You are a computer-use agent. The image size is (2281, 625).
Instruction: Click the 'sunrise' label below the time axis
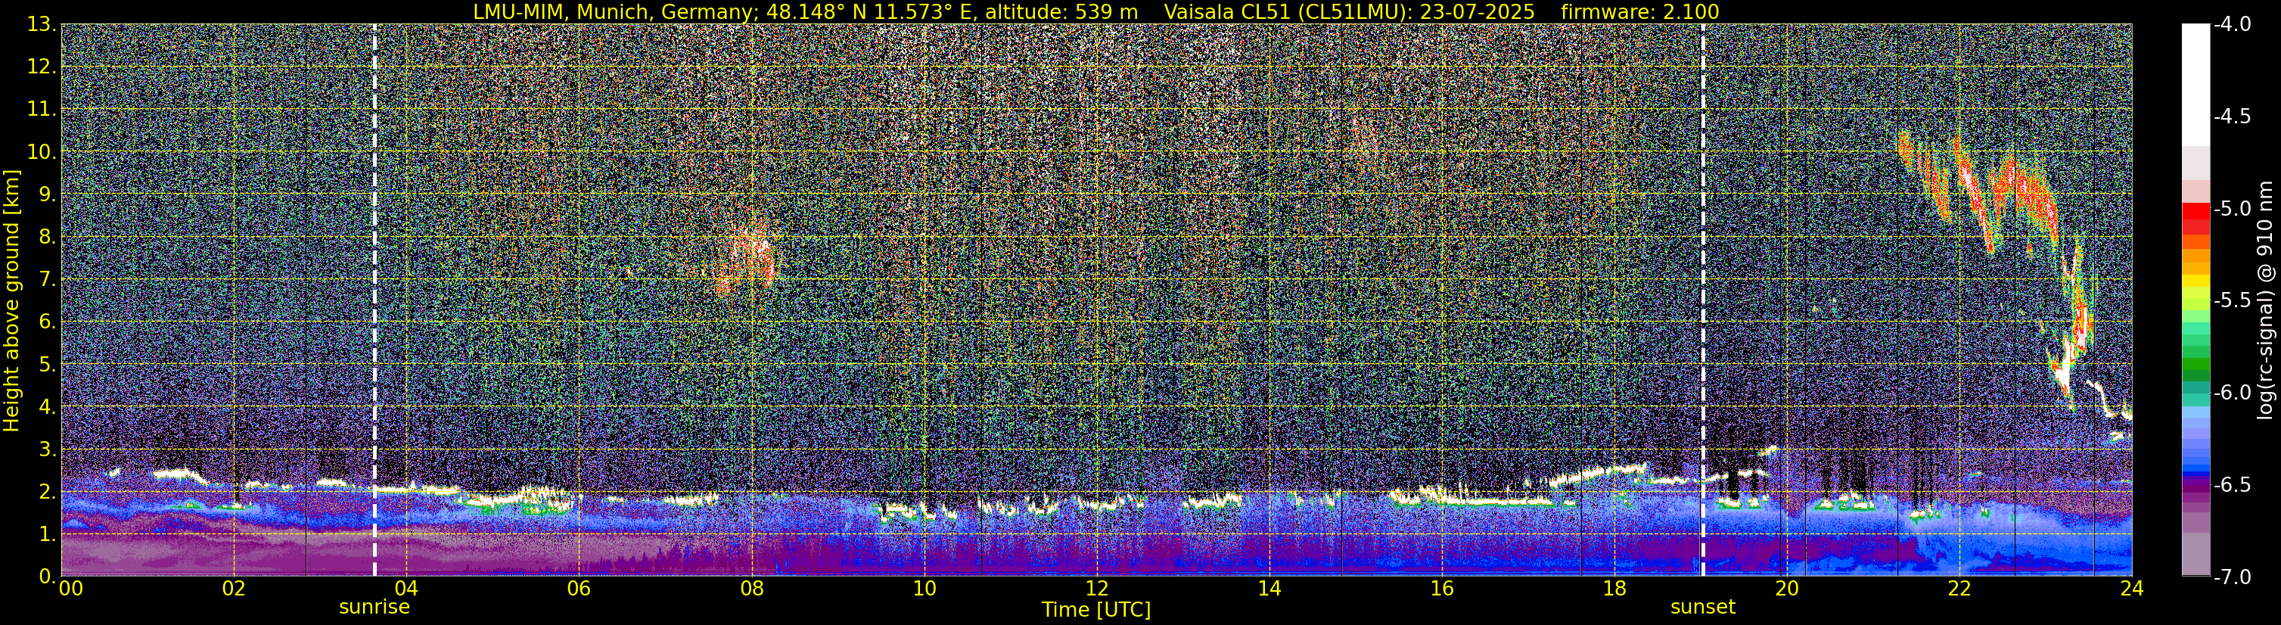click(374, 608)
